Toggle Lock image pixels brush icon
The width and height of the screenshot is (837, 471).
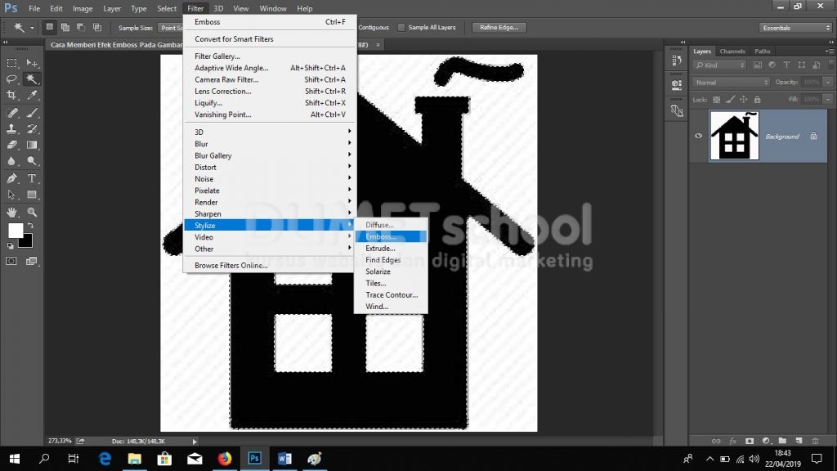pyautogui.click(x=730, y=99)
